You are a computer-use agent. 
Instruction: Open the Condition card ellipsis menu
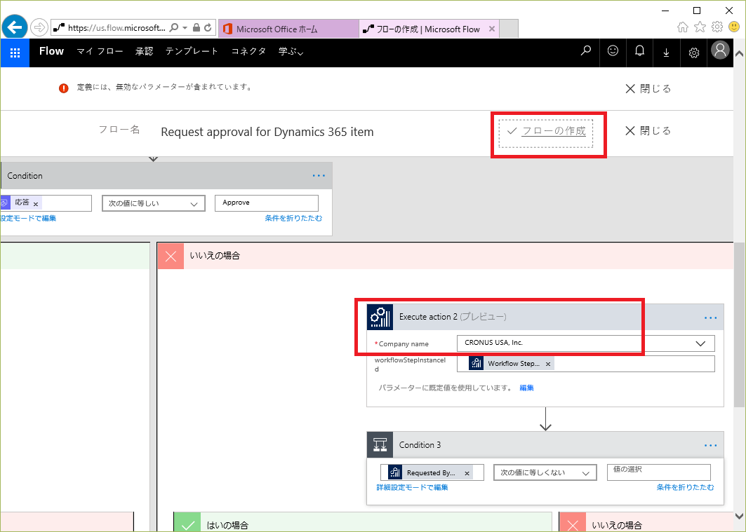[x=319, y=176]
